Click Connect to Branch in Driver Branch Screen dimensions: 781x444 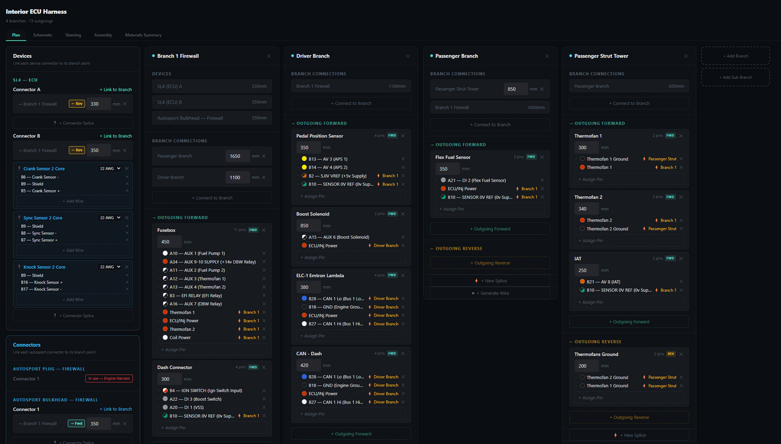(x=351, y=103)
